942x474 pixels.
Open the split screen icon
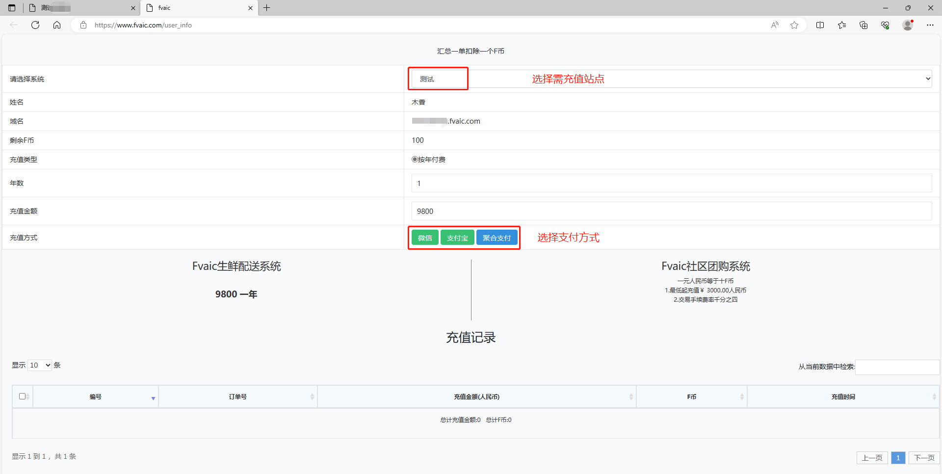coord(820,25)
